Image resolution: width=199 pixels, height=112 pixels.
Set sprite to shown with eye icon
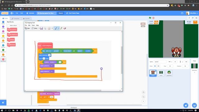155,66
